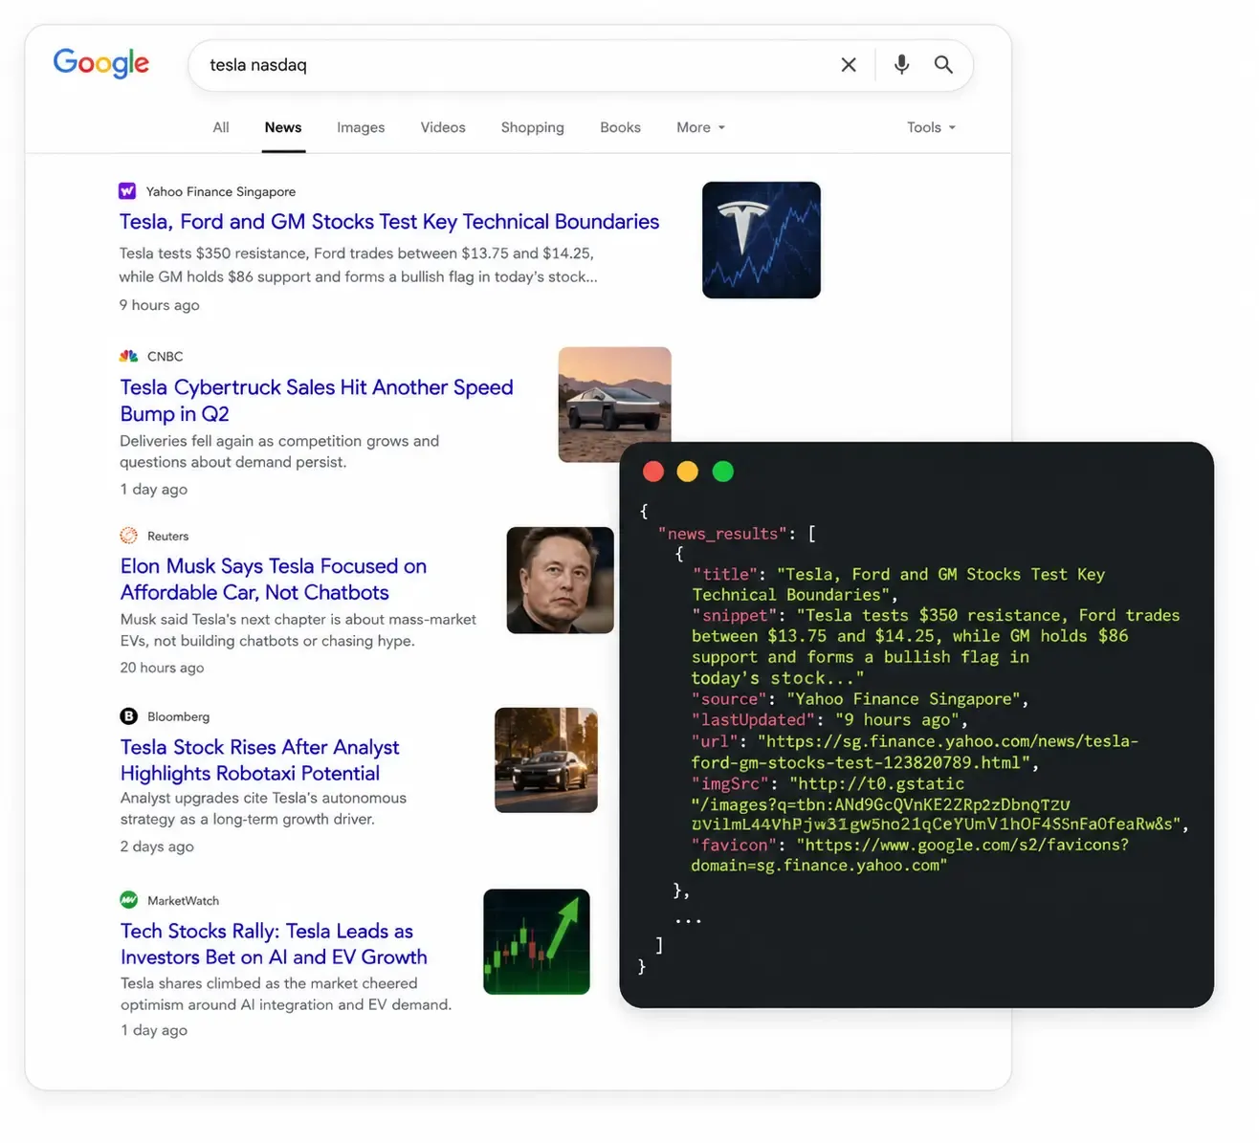Click the Reuters favicon

coord(128,536)
